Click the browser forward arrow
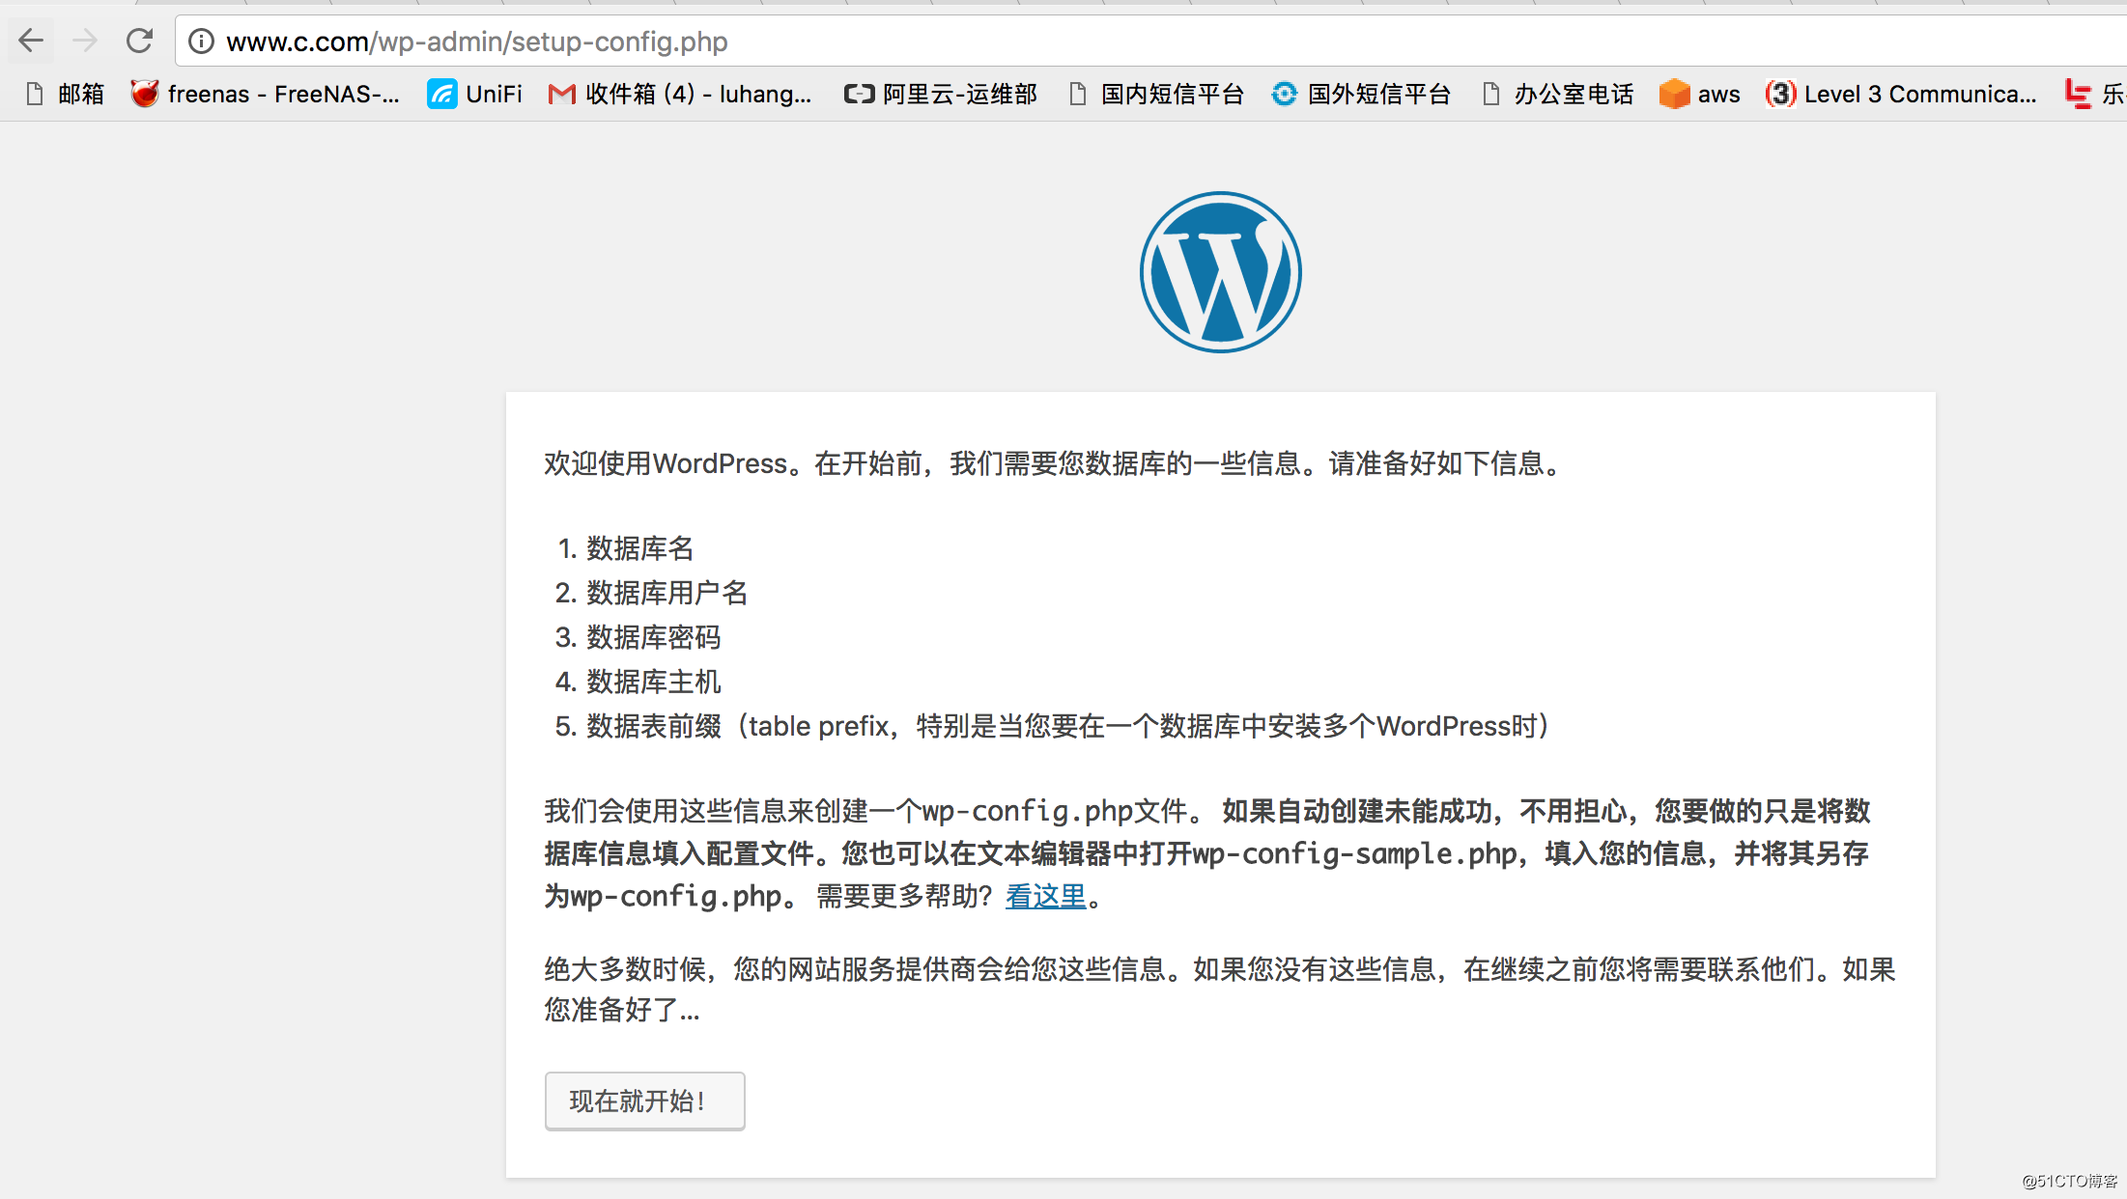The height and width of the screenshot is (1199, 2127). point(85,41)
